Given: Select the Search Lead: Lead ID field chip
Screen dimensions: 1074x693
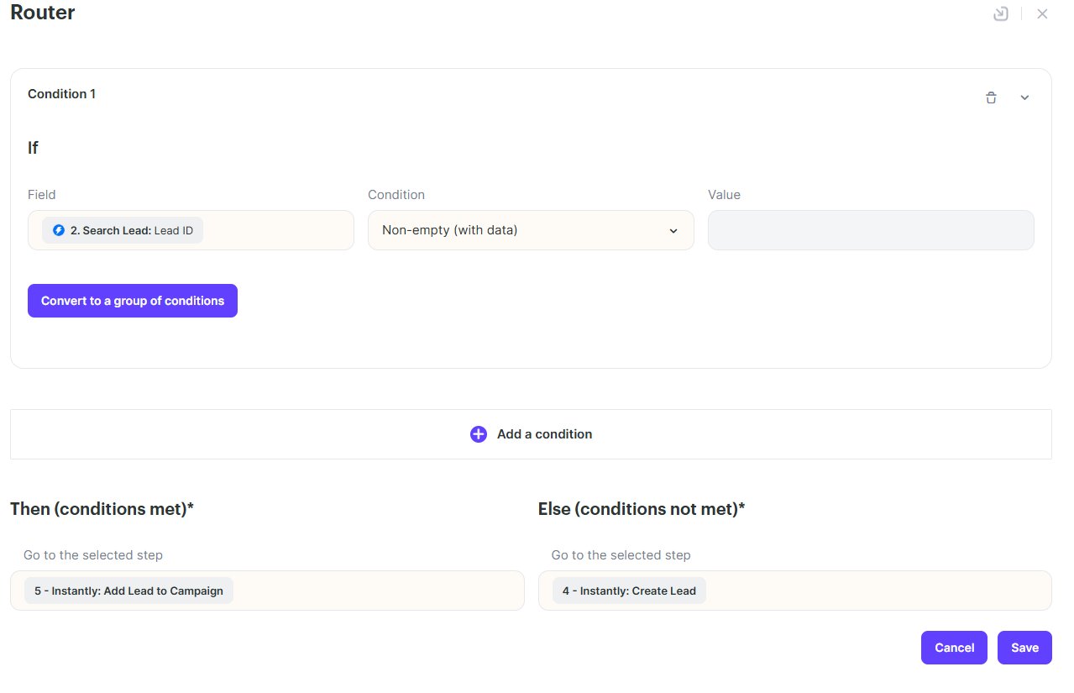Looking at the screenshot, I should 123,230.
